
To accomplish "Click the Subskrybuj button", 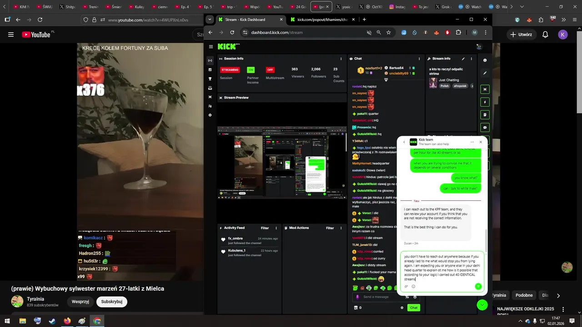I will (x=112, y=302).
